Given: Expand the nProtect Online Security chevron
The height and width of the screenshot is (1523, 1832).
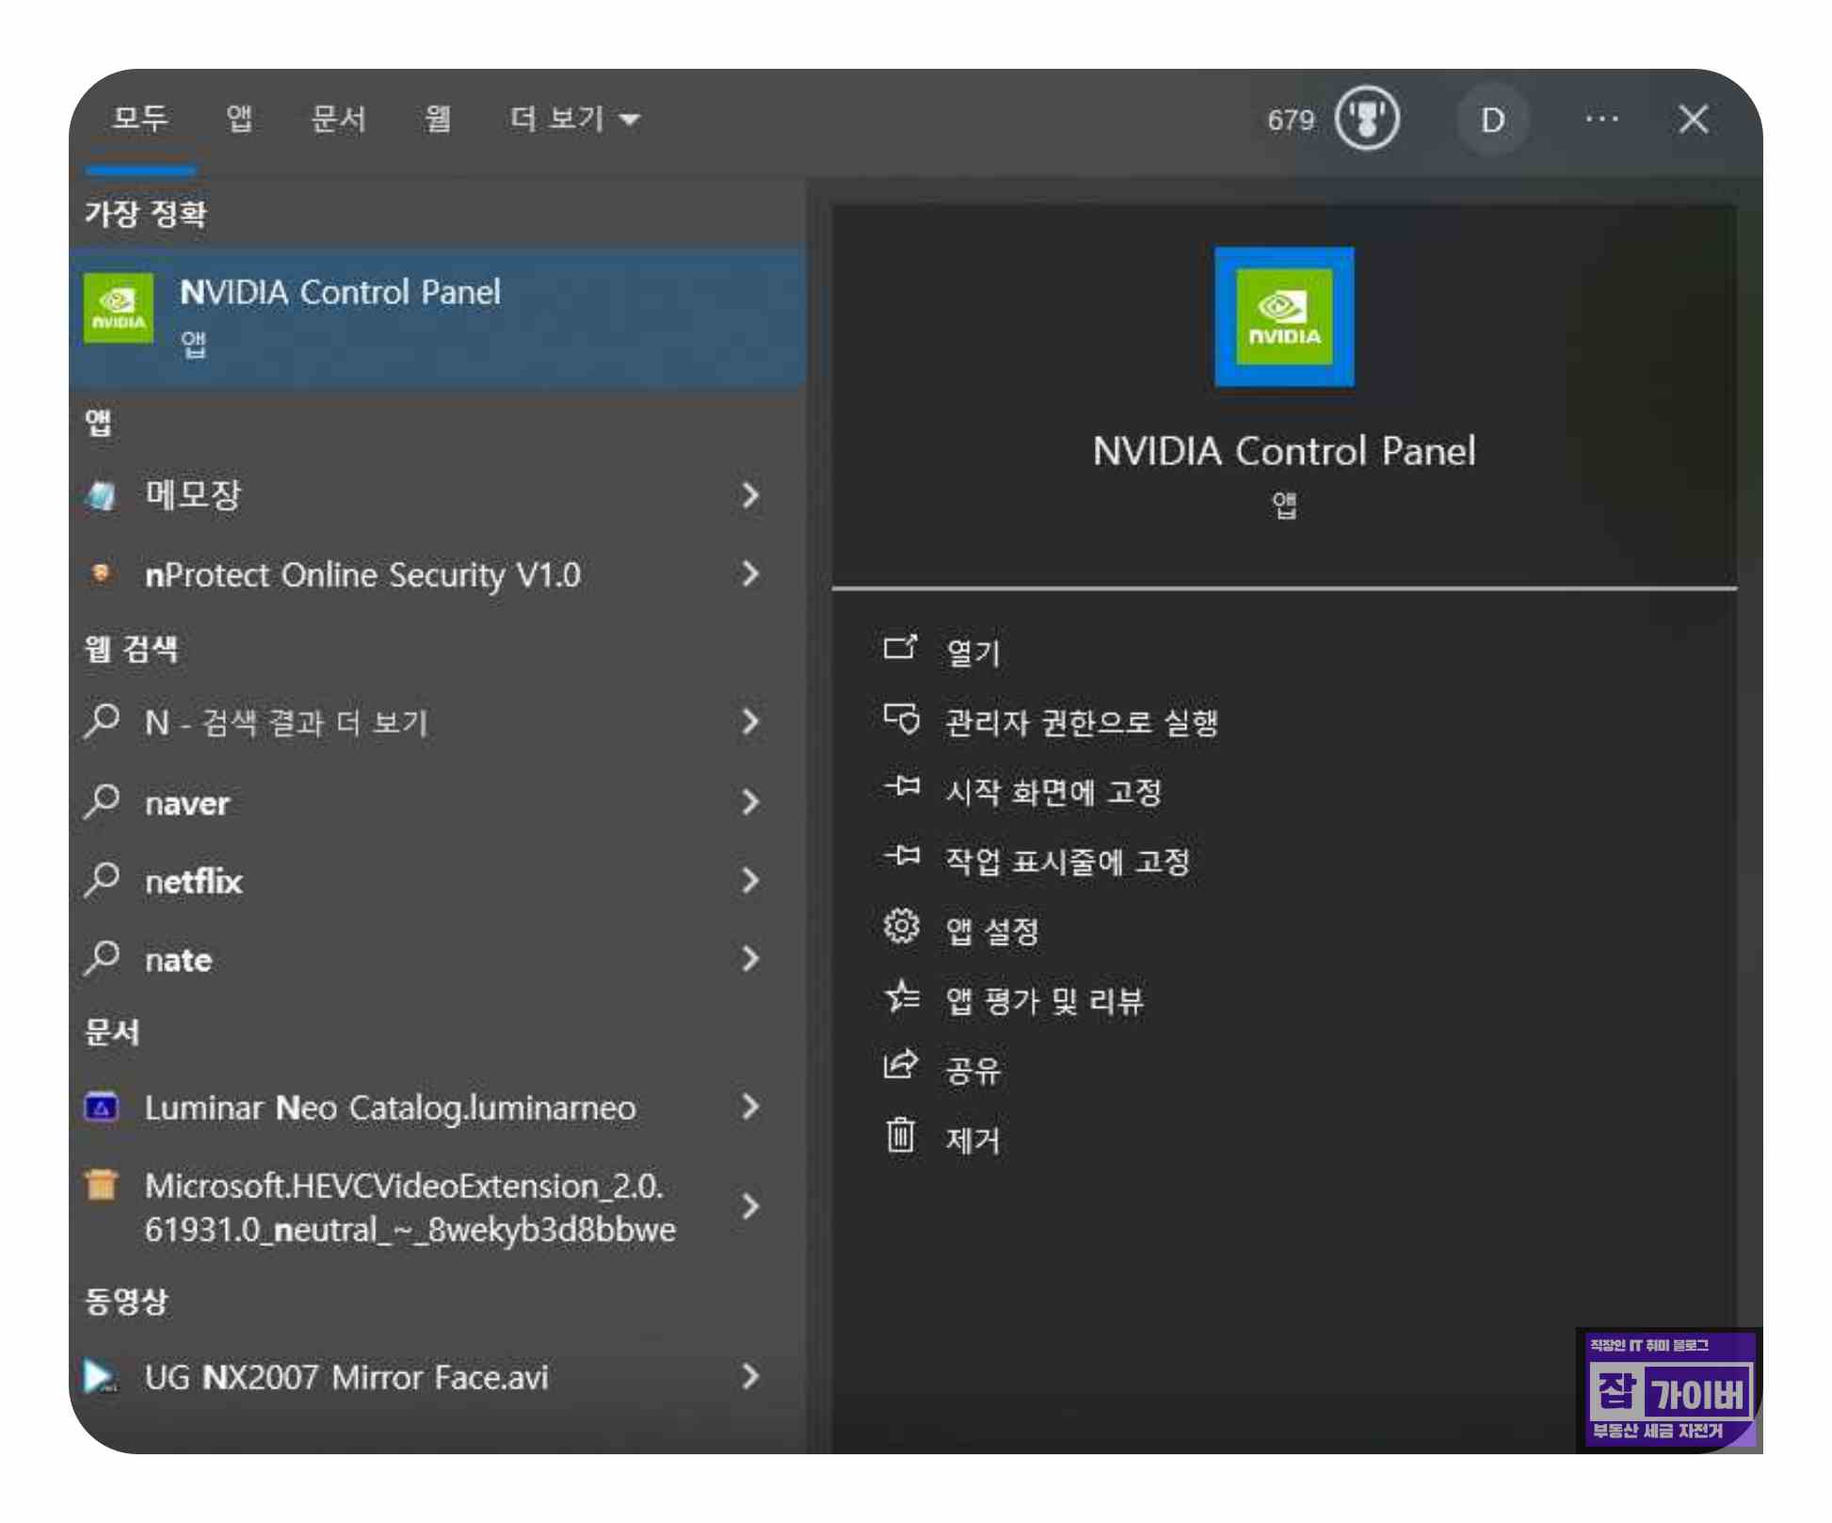Looking at the screenshot, I should pos(749,574).
